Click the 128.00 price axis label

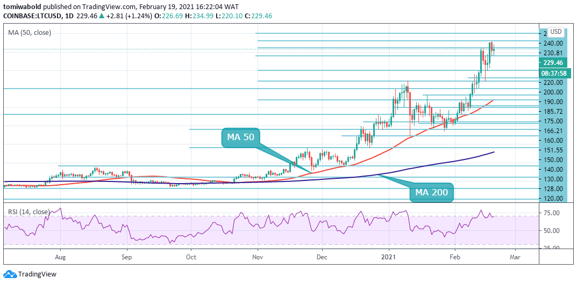pyautogui.click(x=553, y=189)
